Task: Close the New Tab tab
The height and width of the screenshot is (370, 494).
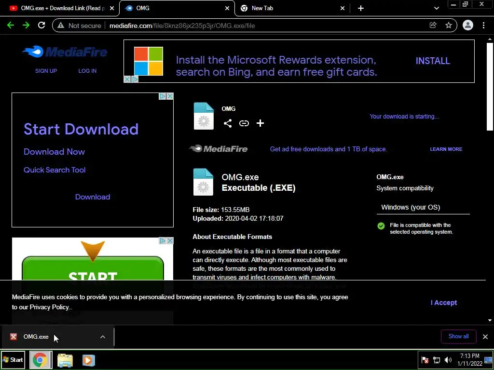Action: pos(343,8)
